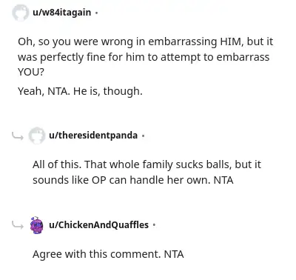Image resolution: width=296 pixels, height=280 pixels.
Task: Click the 'sounds like OP can handle' line
Action: [132, 180]
